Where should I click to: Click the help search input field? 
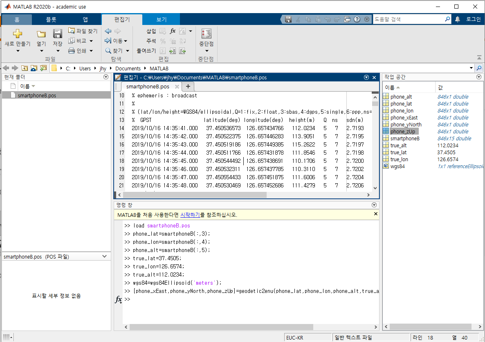(x=408, y=19)
